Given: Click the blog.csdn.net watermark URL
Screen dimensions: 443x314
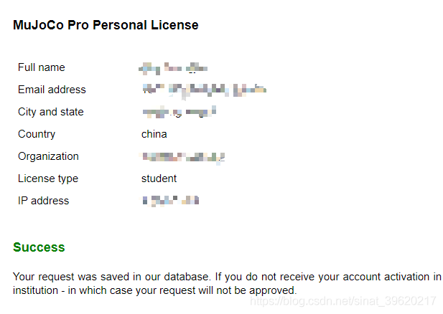Looking at the screenshot, I should pyautogui.click(x=343, y=301).
